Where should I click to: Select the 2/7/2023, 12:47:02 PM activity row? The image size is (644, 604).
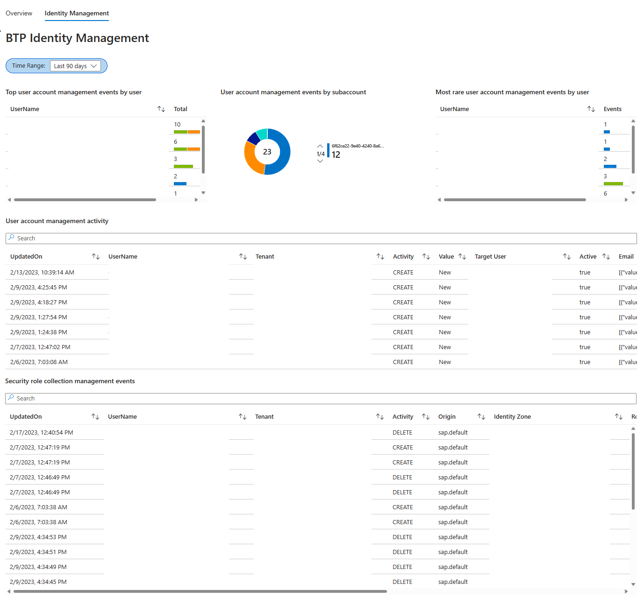[321, 347]
